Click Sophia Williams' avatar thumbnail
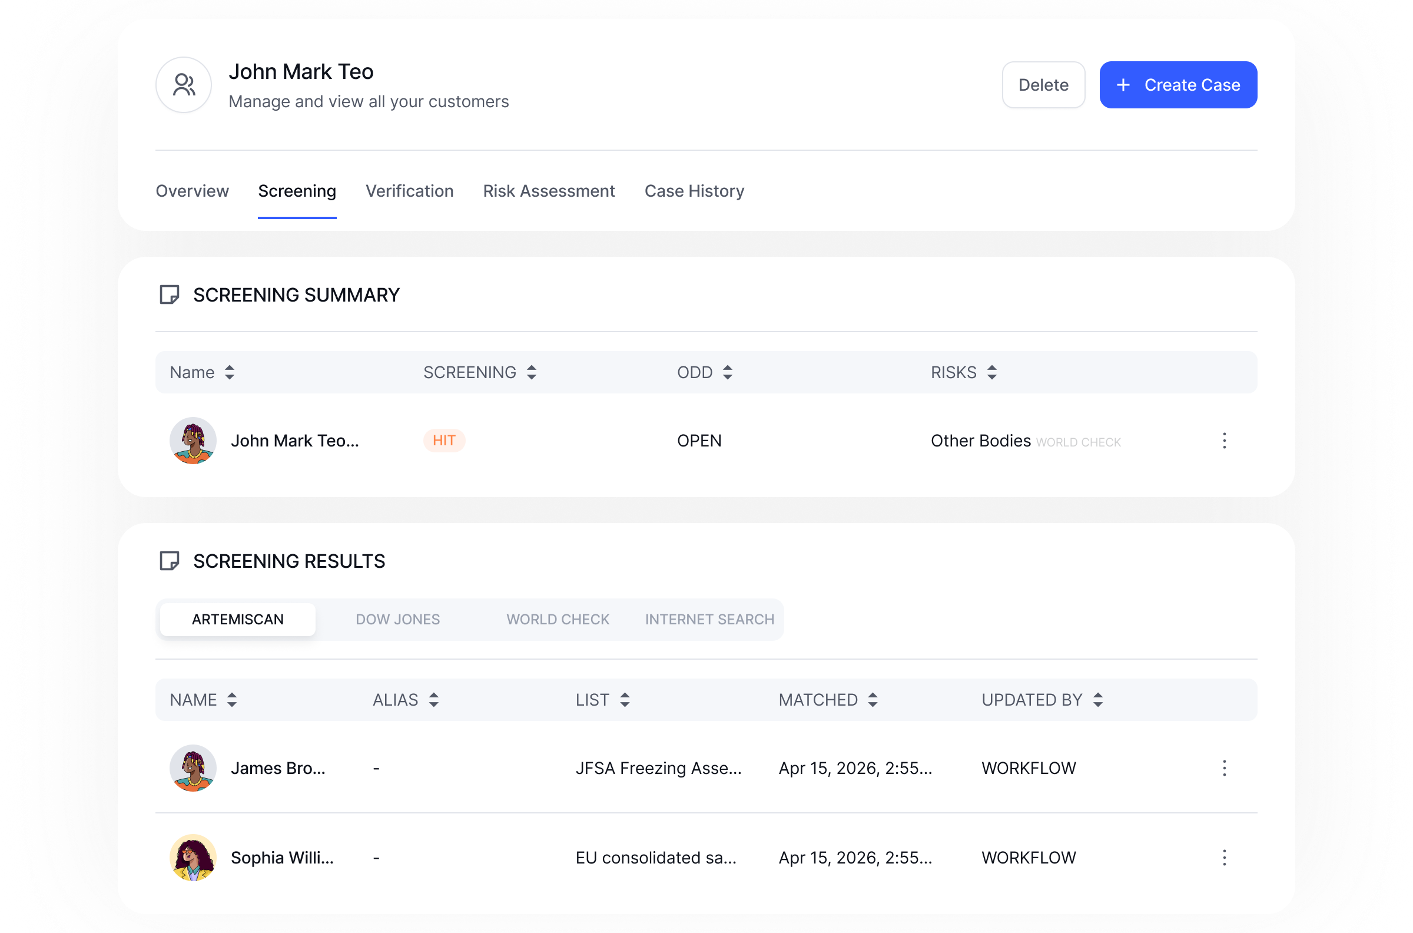 tap(193, 858)
